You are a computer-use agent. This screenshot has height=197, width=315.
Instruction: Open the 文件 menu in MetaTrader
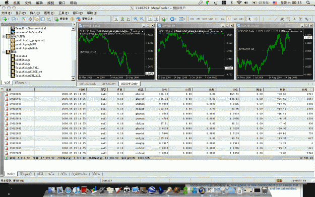tap(7, 13)
